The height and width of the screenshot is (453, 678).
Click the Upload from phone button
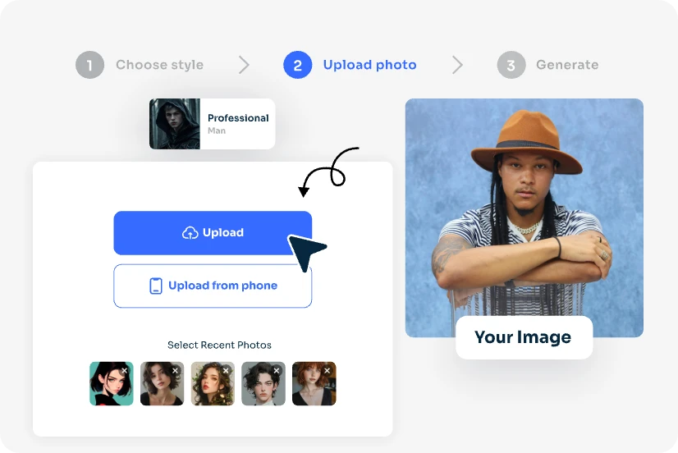coord(213,286)
